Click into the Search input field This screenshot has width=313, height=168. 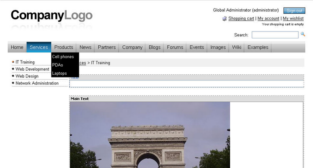click(275, 35)
